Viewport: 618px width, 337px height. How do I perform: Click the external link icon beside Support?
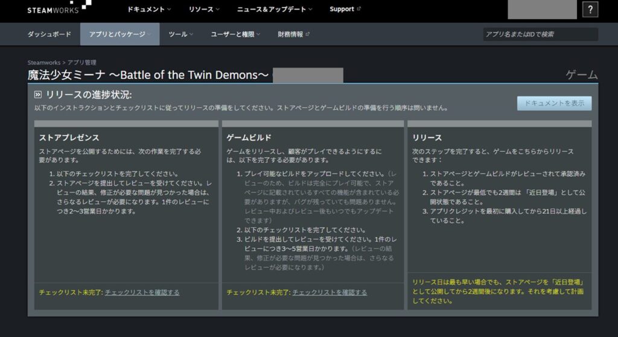click(359, 10)
